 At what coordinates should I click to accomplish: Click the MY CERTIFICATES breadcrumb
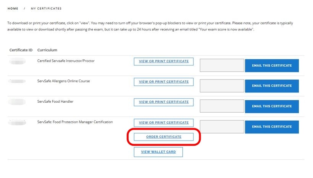tap(46, 8)
